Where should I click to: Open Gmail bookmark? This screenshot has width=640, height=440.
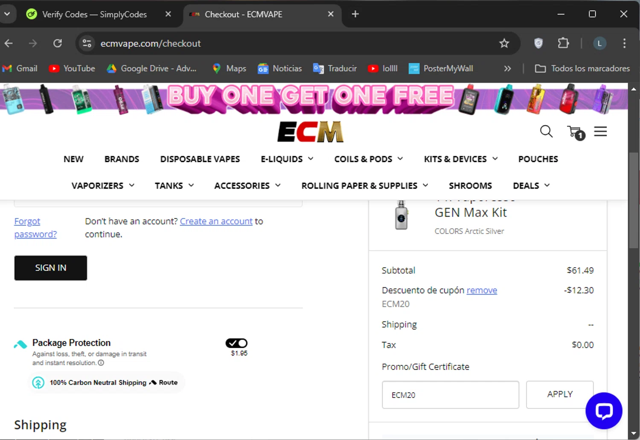point(20,68)
